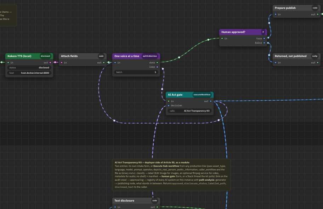The height and width of the screenshot is (209, 323).
Task: Click the 'in' port of Returned, not published
Action: tap(276, 62)
